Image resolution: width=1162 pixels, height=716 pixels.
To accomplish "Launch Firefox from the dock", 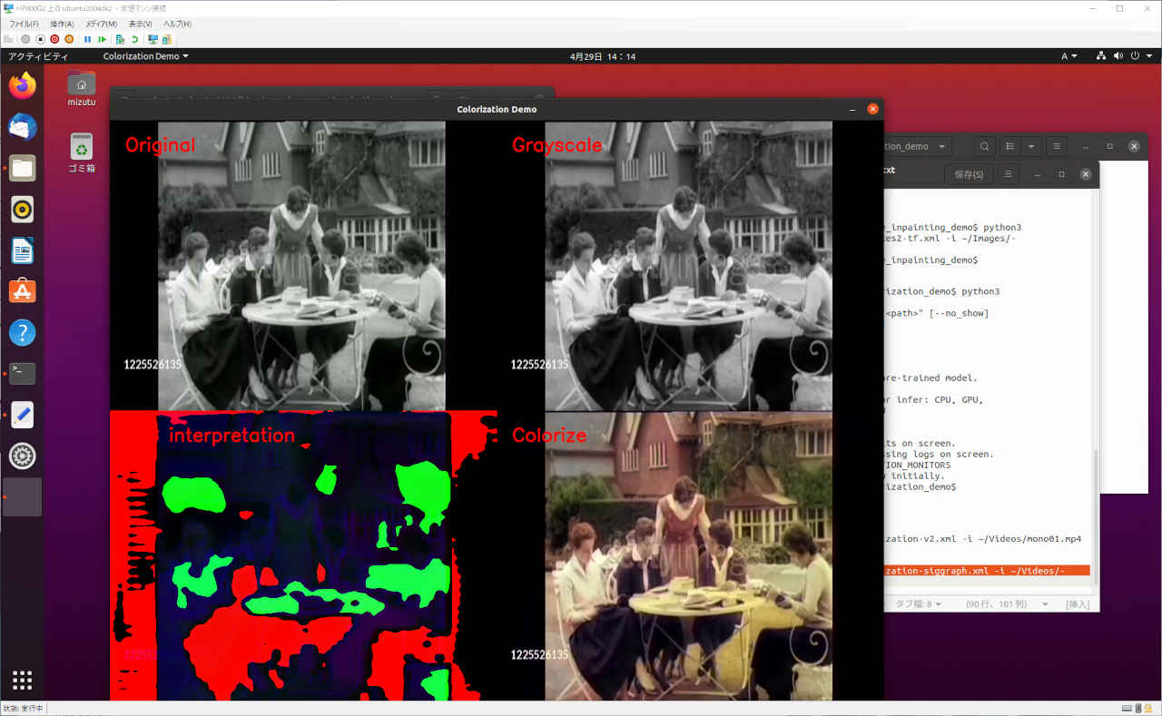I will click(x=23, y=86).
